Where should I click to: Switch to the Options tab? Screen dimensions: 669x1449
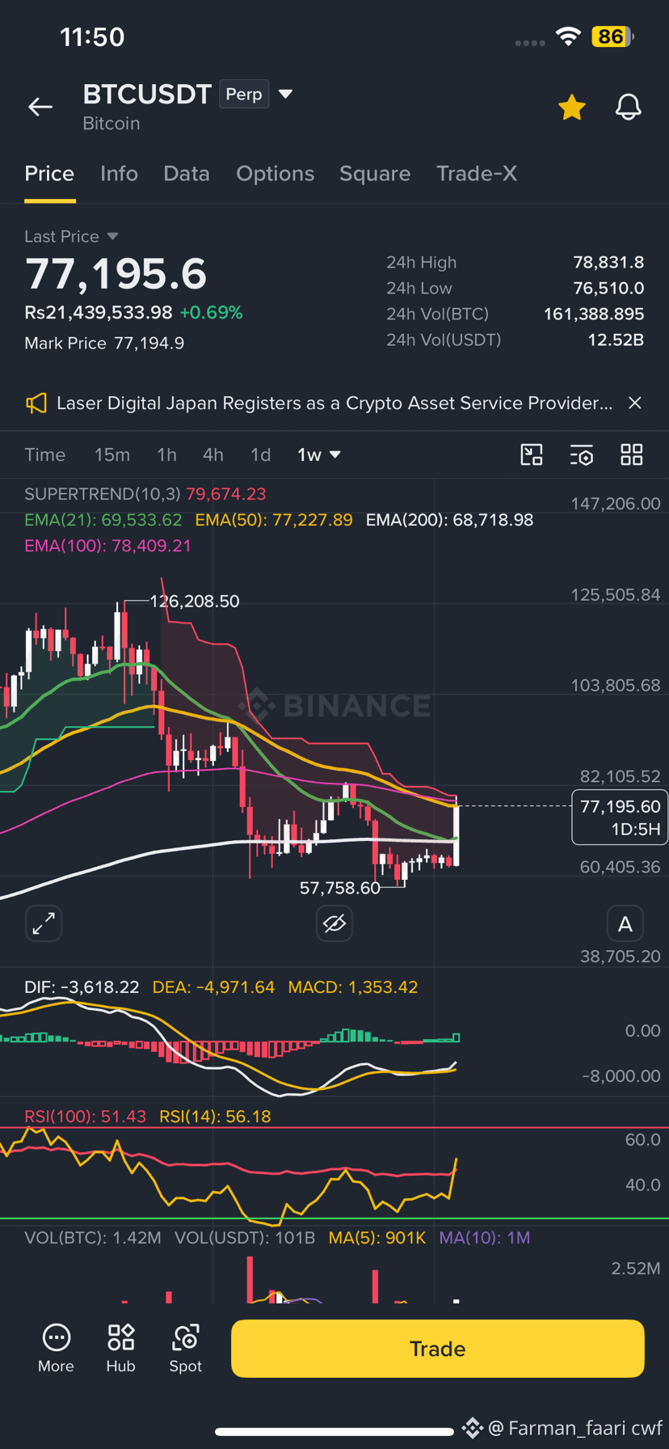coord(275,174)
